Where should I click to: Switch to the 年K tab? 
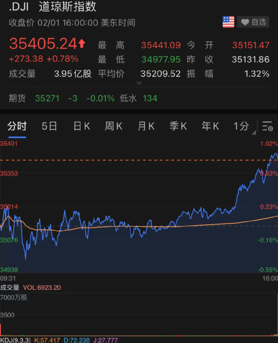tap(210, 126)
